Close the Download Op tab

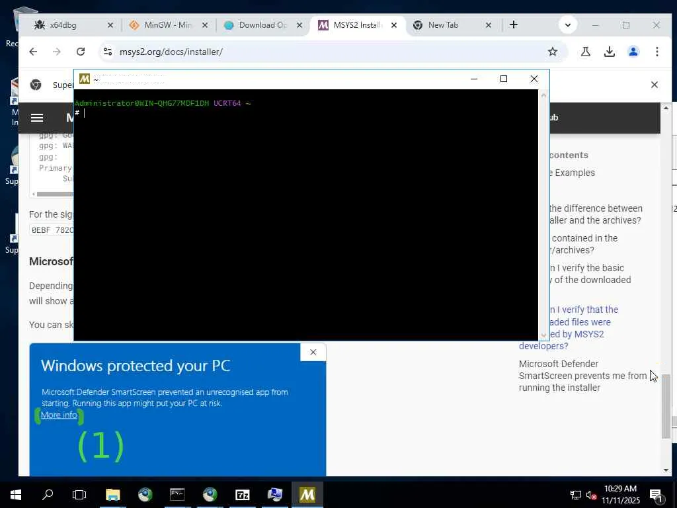(x=299, y=26)
